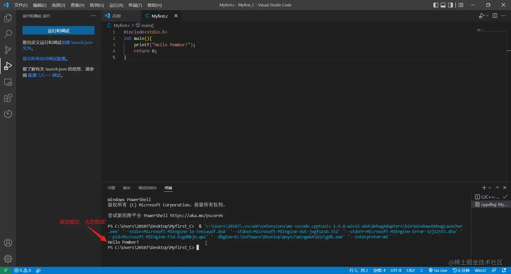Open the Remote Explorer view
511x274 pixels.
[8, 82]
